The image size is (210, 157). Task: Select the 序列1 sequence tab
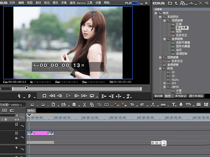31,111
